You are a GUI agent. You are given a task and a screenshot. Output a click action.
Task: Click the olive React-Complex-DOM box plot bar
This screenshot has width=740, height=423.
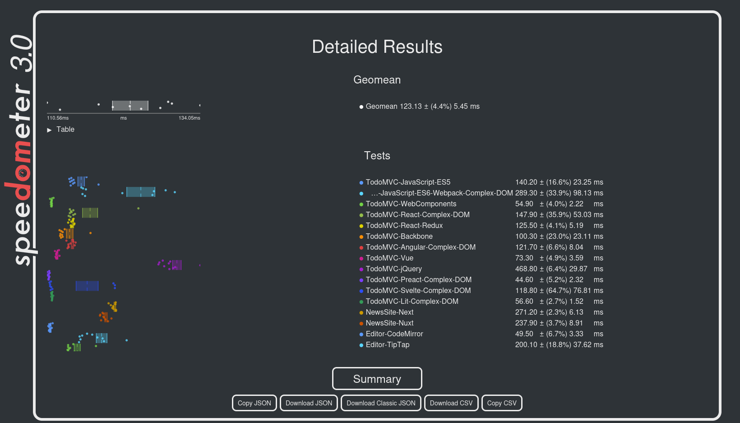pyautogui.click(x=90, y=213)
